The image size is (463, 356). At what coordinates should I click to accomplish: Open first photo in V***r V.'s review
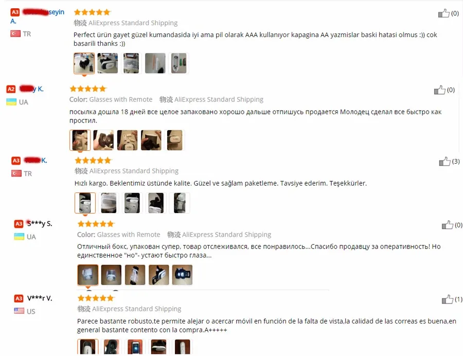87,347
